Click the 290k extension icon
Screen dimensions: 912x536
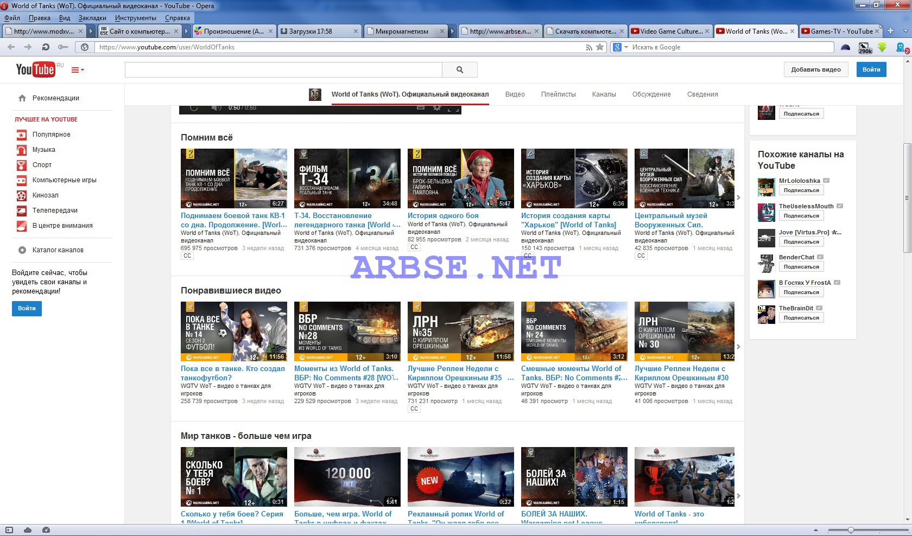click(865, 48)
